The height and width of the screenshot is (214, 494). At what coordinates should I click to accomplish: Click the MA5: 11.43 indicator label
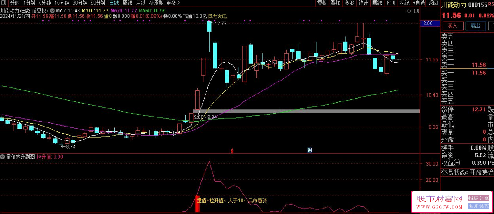tap(68, 10)
